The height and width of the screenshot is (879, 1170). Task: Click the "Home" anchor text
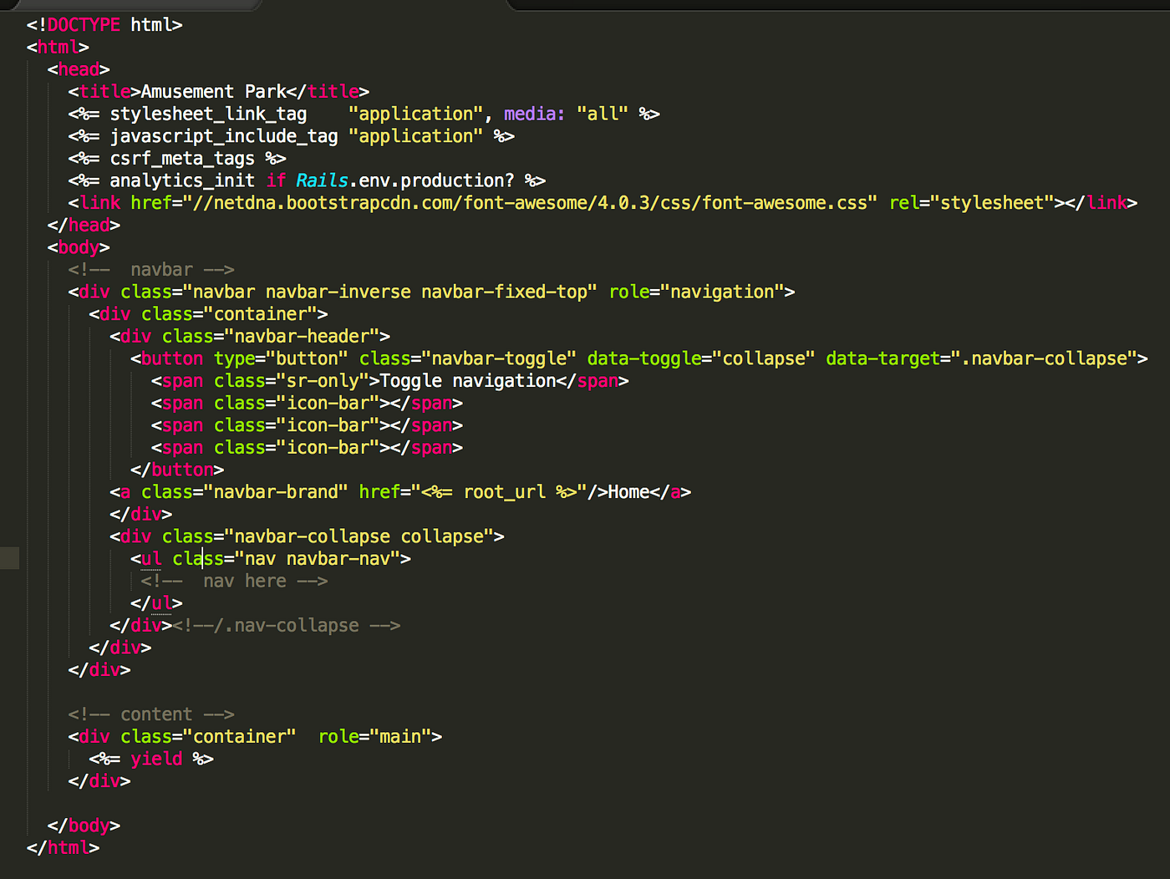(x=628, y=492)
